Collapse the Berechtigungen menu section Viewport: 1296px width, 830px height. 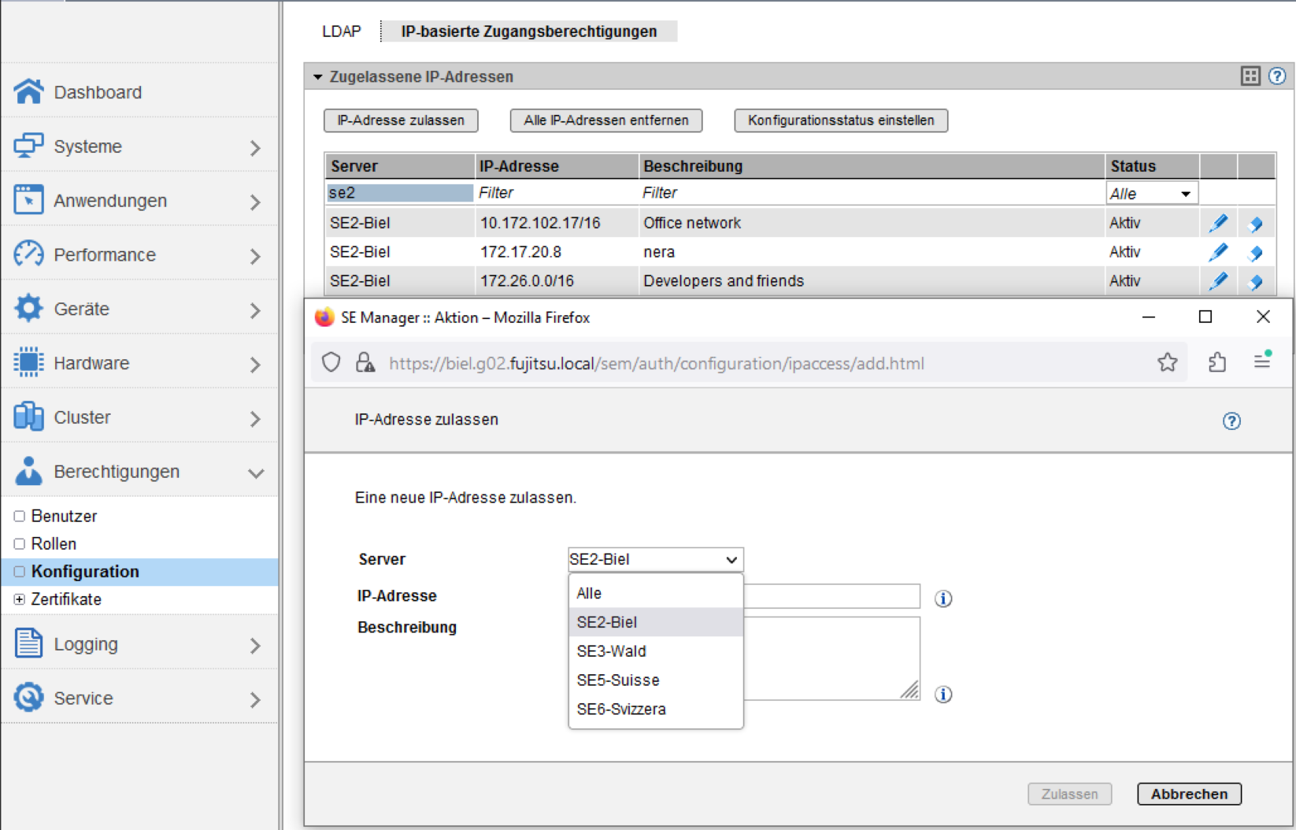tap(256, 472)
